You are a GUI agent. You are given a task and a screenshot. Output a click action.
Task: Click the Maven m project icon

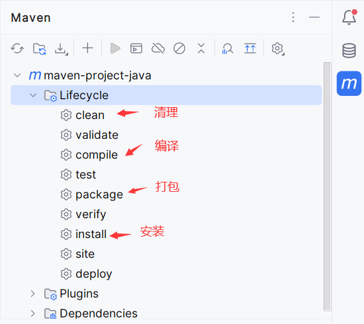point(35,75)
